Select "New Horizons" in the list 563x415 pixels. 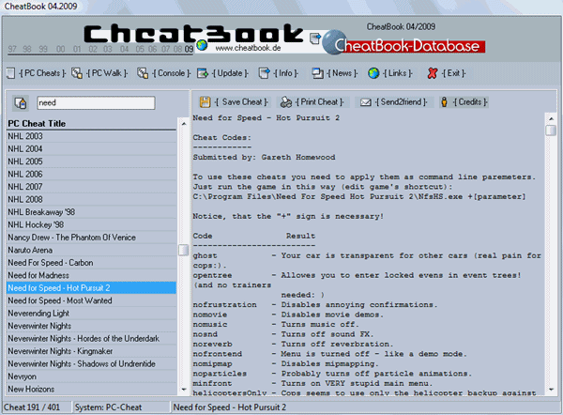coord(92,389)
